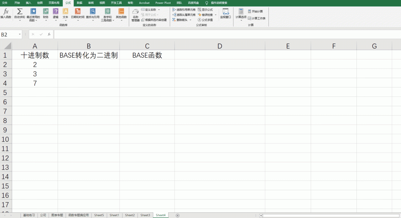Expand the Error Checking dropdown arrow
401x218 pixels.
coord(216,15)
